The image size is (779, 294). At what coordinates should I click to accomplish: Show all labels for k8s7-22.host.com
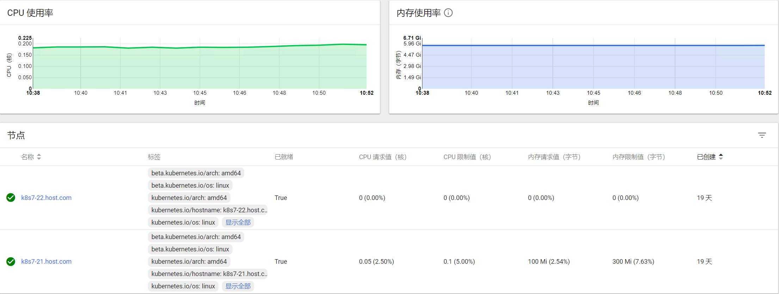[238, 223]
